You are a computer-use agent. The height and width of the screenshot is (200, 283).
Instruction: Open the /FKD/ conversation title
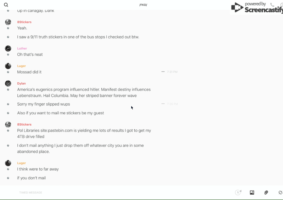click(x=143, y=5)
